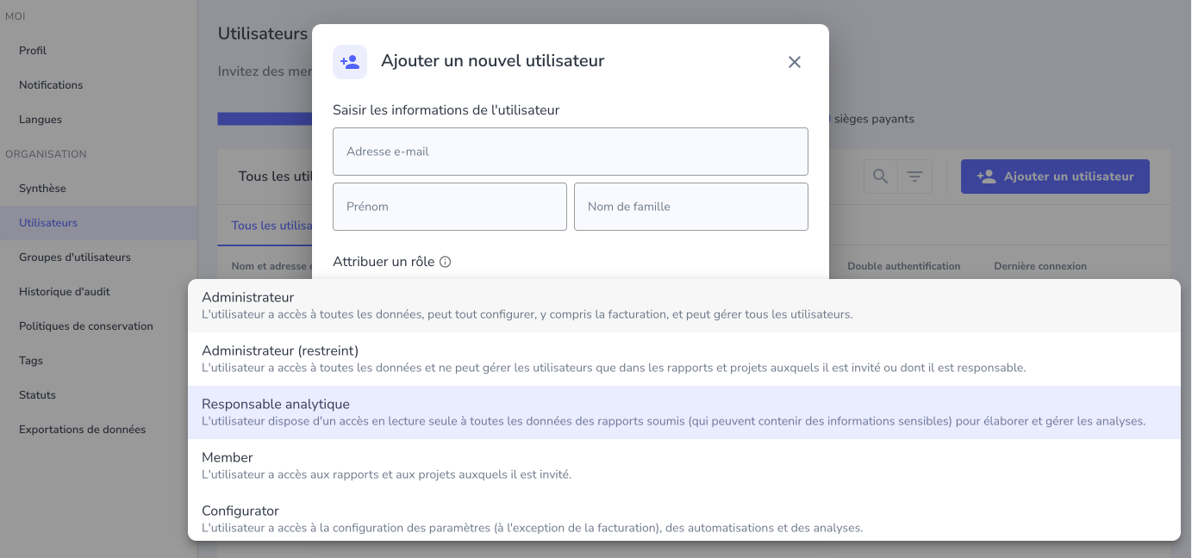Open Langues settings in sidebar
Image resolution: width=1192 pixels, height=558 pixels.
point(98,120)
